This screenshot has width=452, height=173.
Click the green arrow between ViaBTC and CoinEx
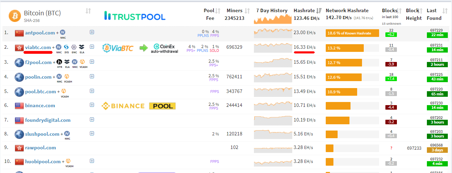144,48
